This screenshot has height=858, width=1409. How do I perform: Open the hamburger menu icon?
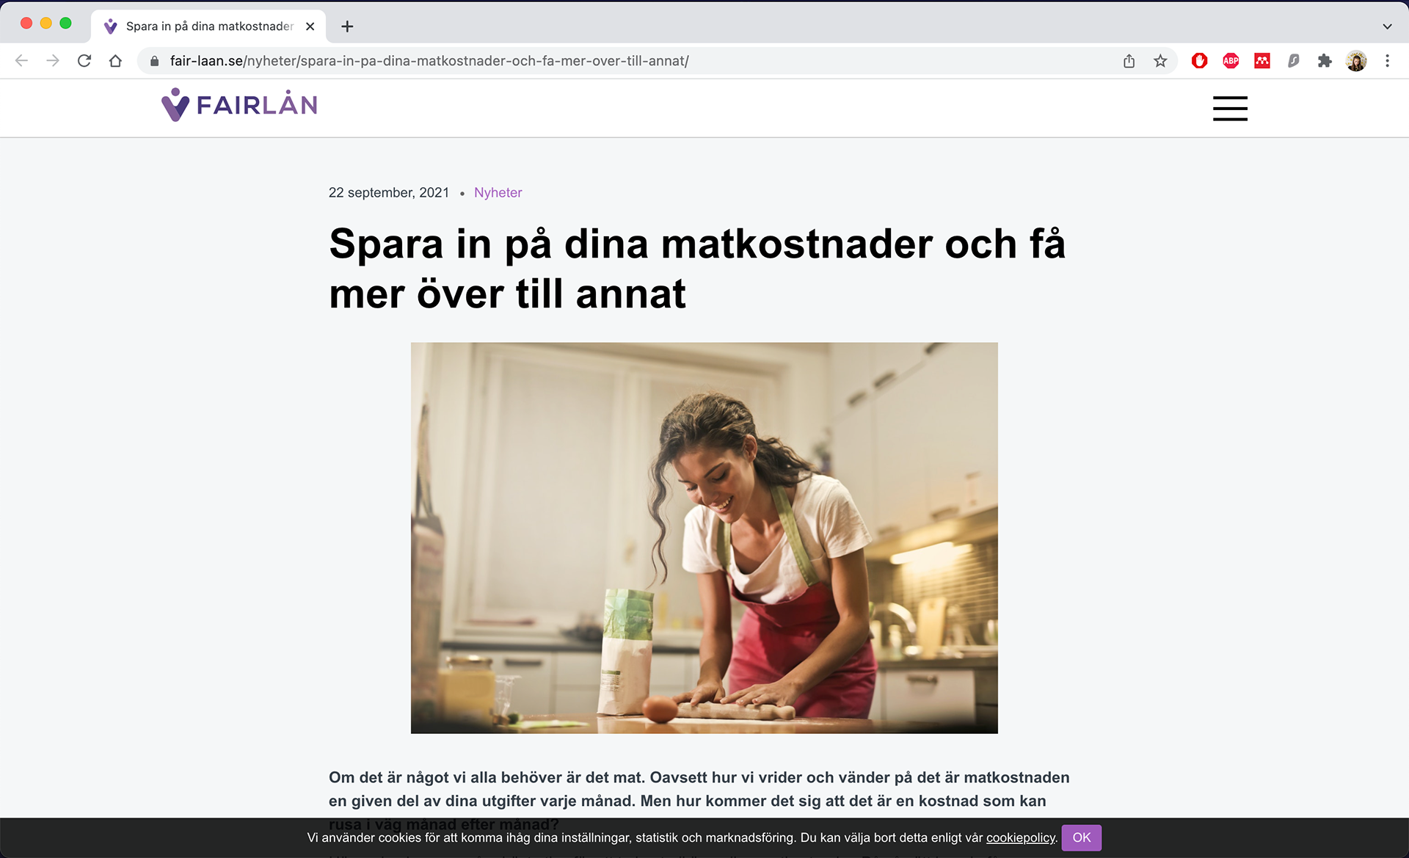click(x=1230, y=108)
